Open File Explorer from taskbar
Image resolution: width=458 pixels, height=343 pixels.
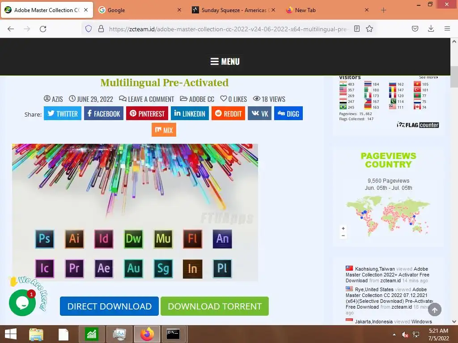tap(36, 334)
